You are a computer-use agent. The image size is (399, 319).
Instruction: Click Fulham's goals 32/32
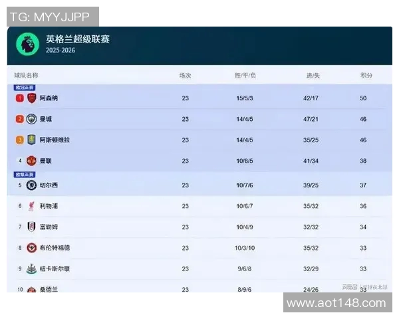click(x=311, y=227)
